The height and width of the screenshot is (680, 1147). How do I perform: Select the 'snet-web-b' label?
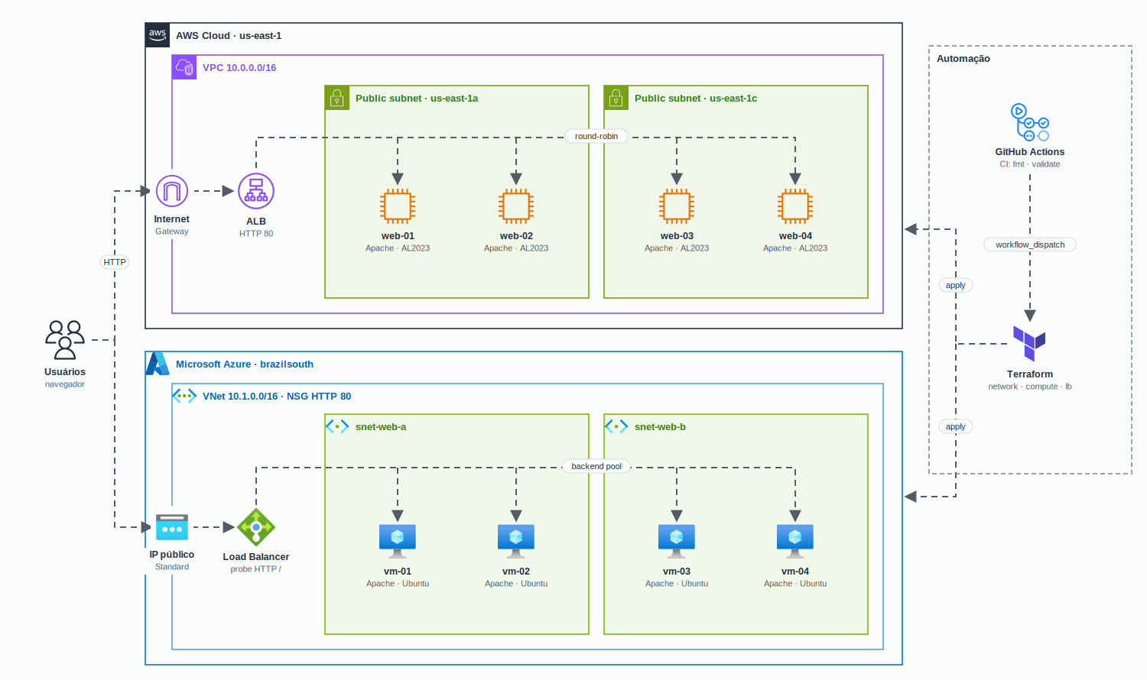pyautogui.click(x=660, y=426)
